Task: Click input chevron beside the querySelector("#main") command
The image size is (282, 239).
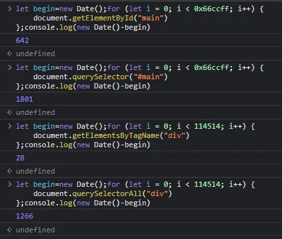Action: tap(9, 67)
